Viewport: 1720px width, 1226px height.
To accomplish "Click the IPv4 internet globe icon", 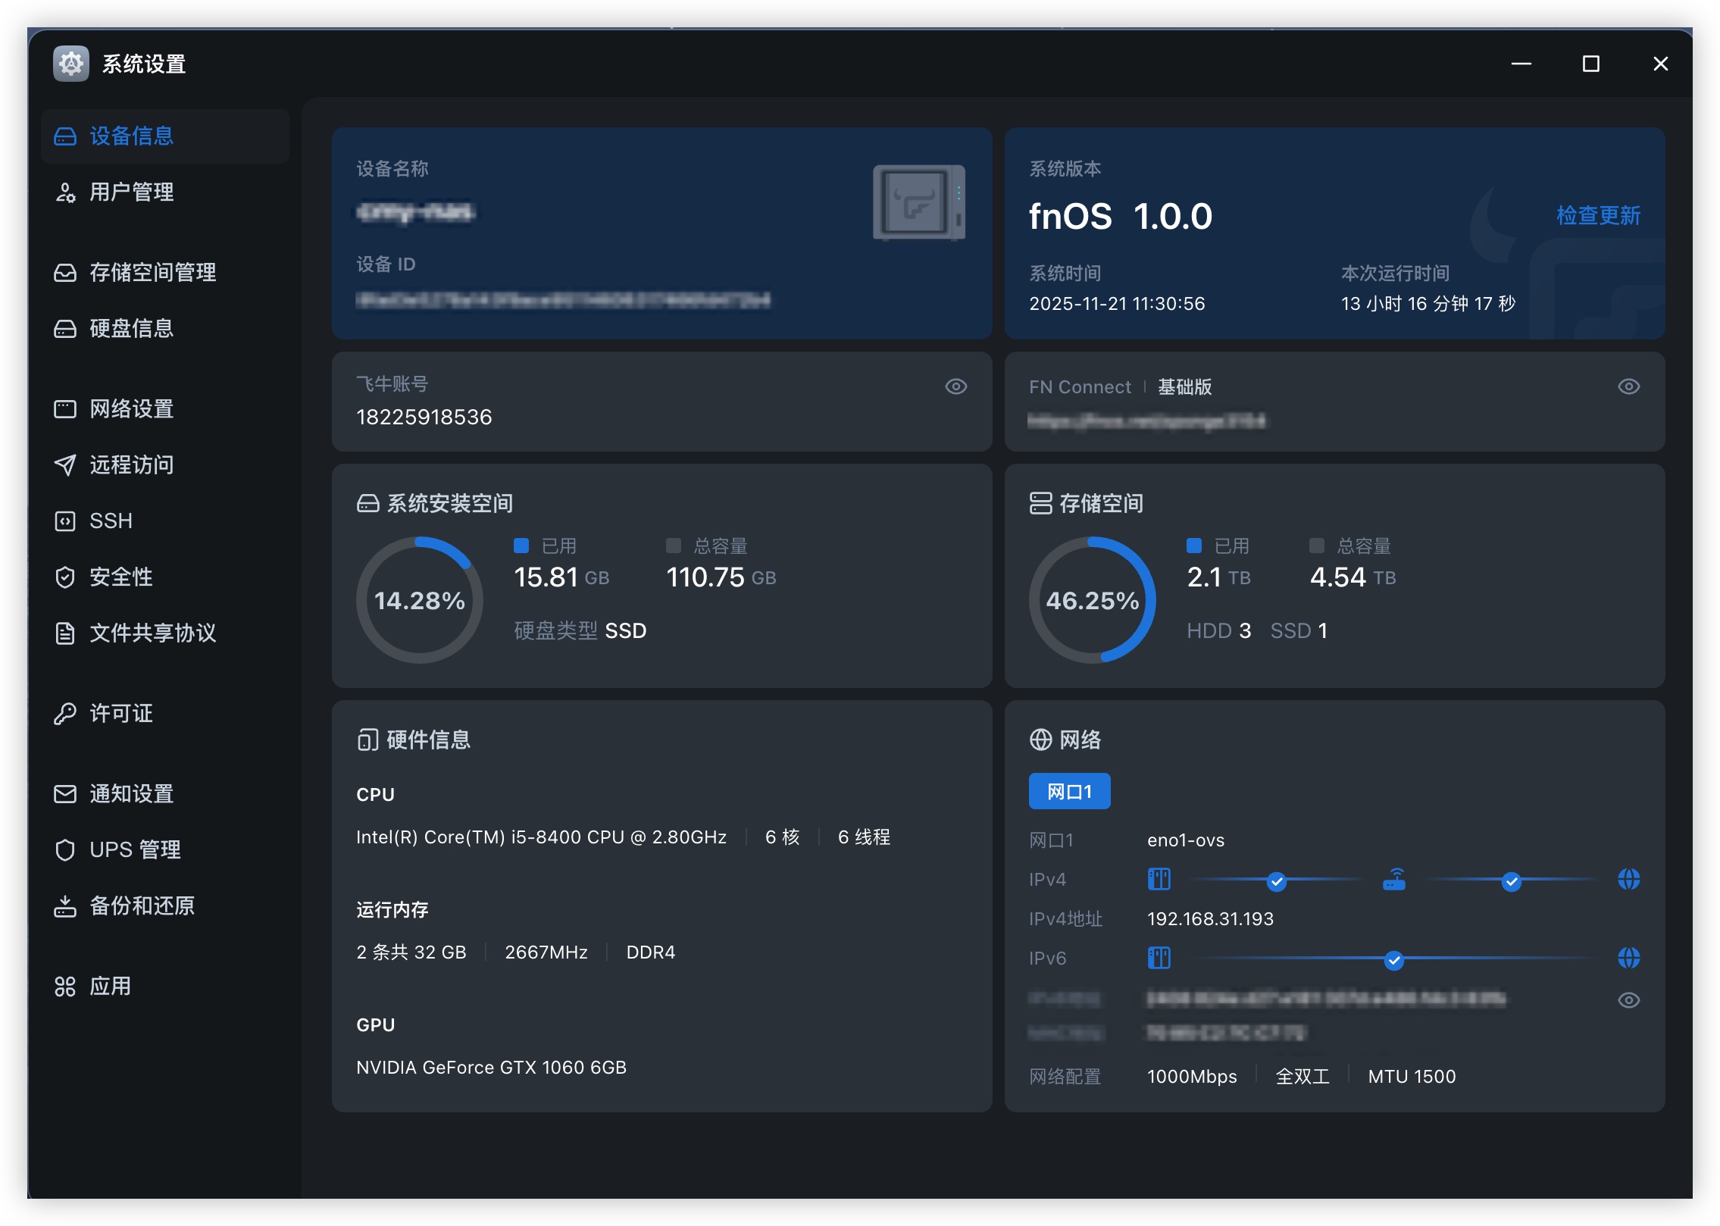I will pyautogui.click(x=1628, y=880).
